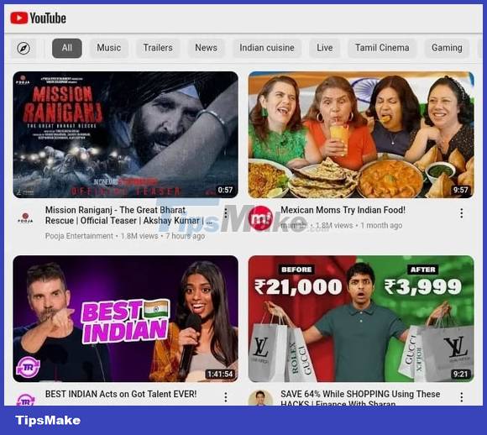Image resolution: width=487 pixels, height=435 pixels.
Task: Play the Mission Raniganj teaser thumbnail
Action: tap(125, 134)
